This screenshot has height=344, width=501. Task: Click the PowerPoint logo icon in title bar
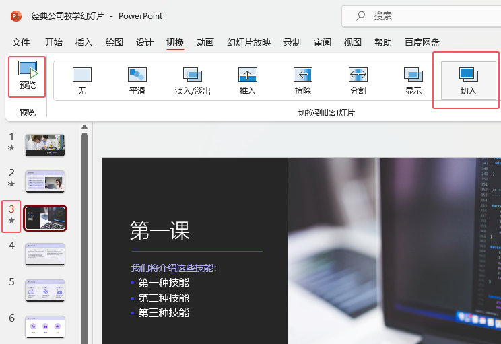click(15, 16)
